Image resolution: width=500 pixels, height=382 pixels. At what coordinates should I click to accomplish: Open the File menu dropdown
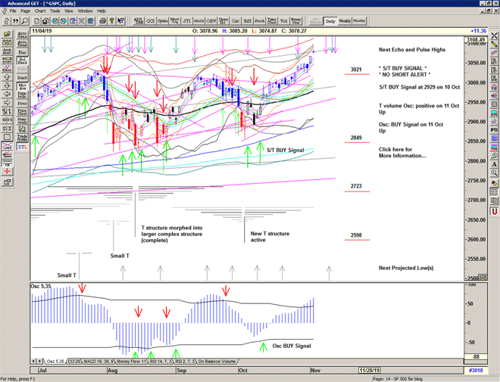13,11
